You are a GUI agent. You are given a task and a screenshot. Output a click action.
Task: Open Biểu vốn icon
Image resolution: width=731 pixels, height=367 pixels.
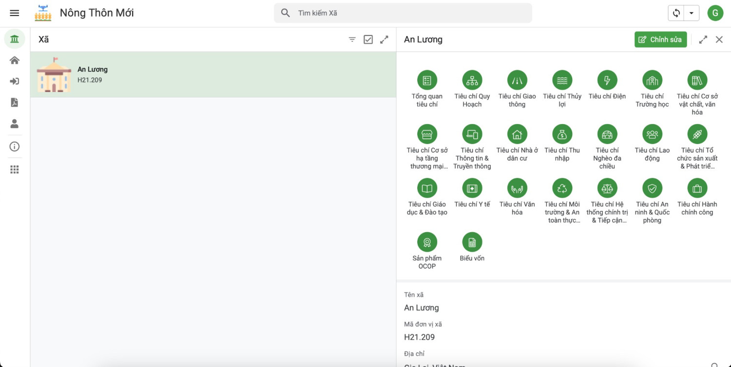[x=472, y=242]
